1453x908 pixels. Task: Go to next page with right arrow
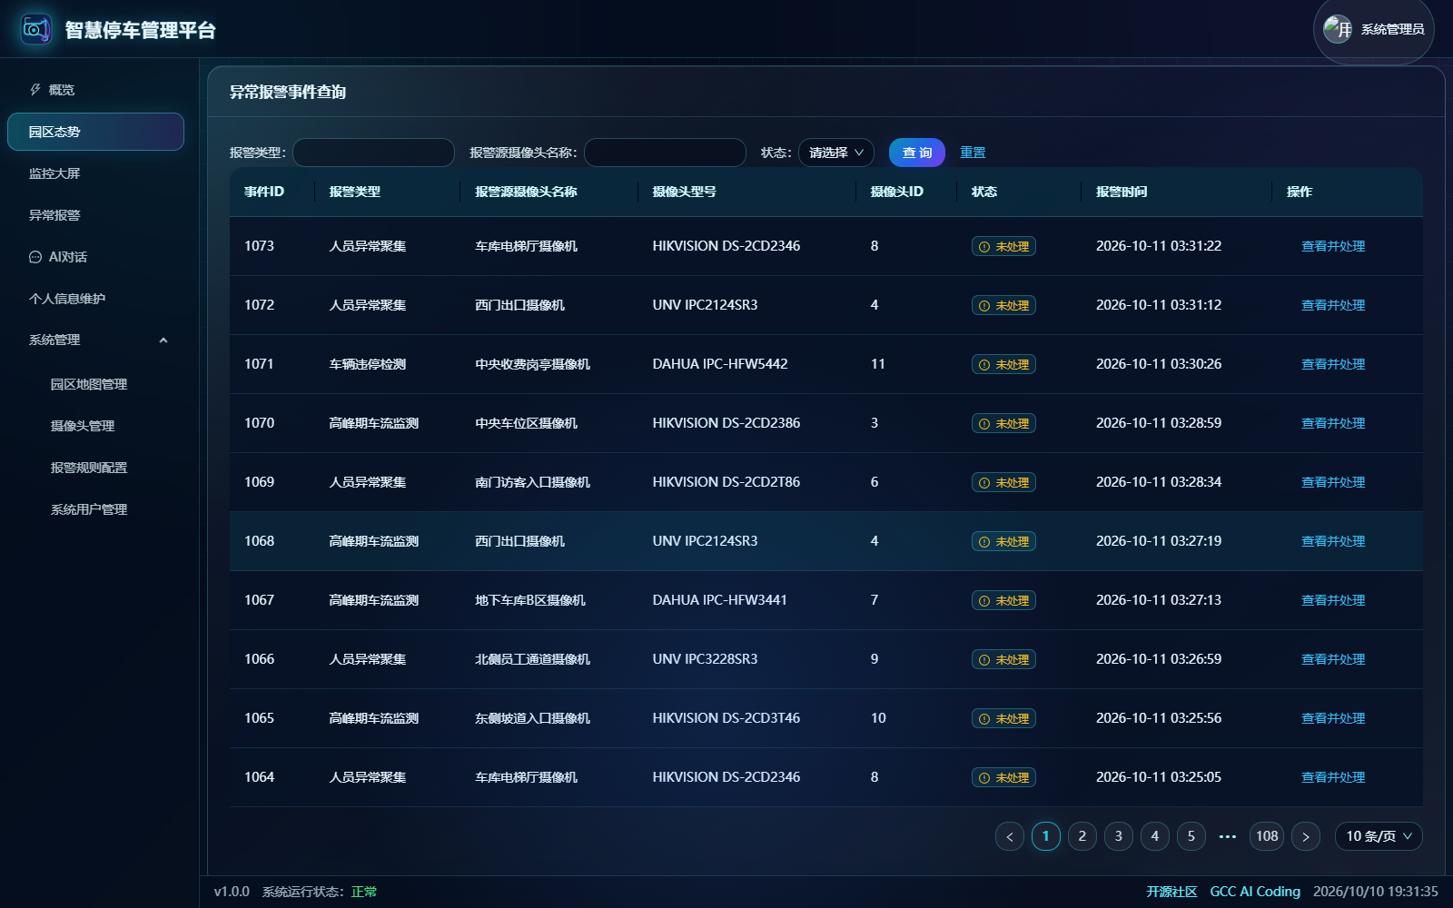1306,836
